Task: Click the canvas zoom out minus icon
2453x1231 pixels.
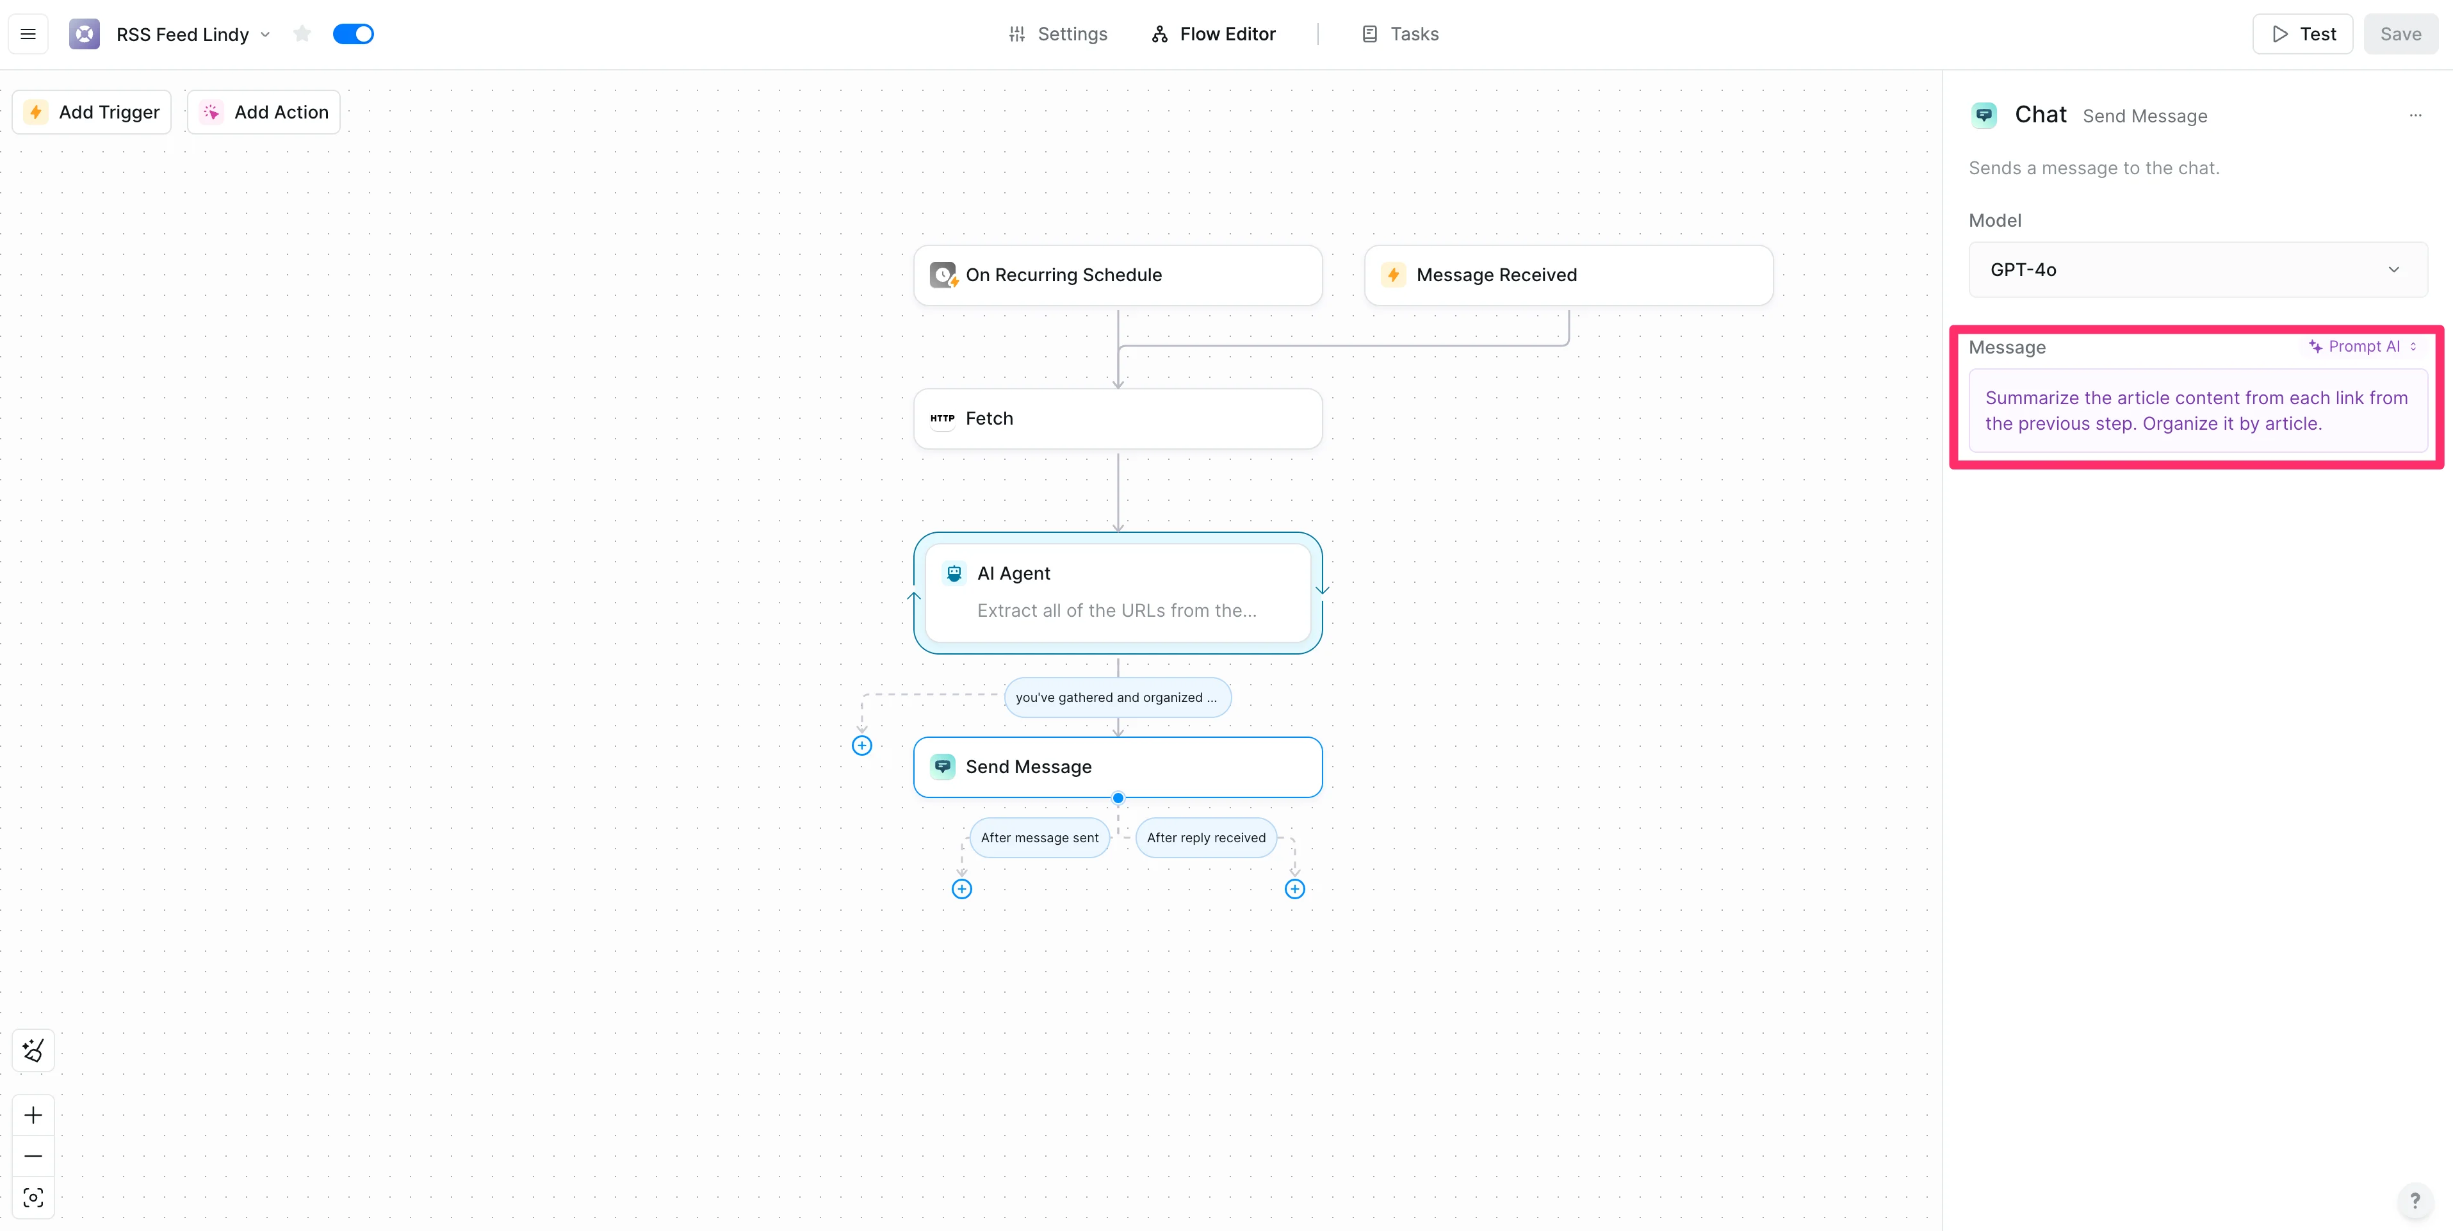Action: 33,1156
